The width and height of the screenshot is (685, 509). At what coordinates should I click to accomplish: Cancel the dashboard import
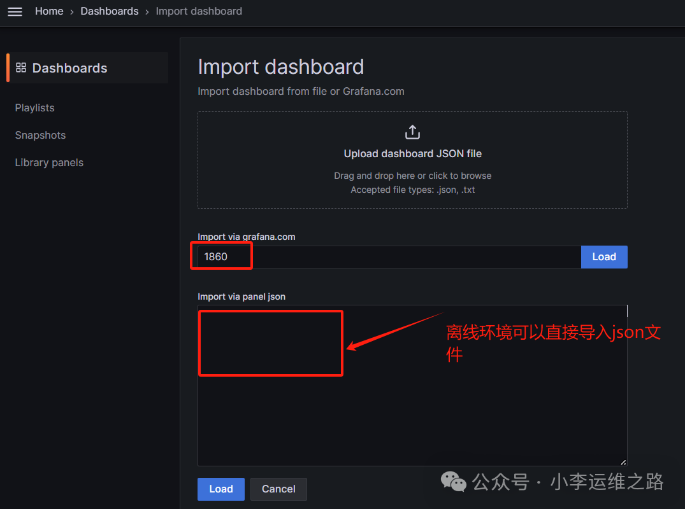pyautogui.click(x=278, y=489)
